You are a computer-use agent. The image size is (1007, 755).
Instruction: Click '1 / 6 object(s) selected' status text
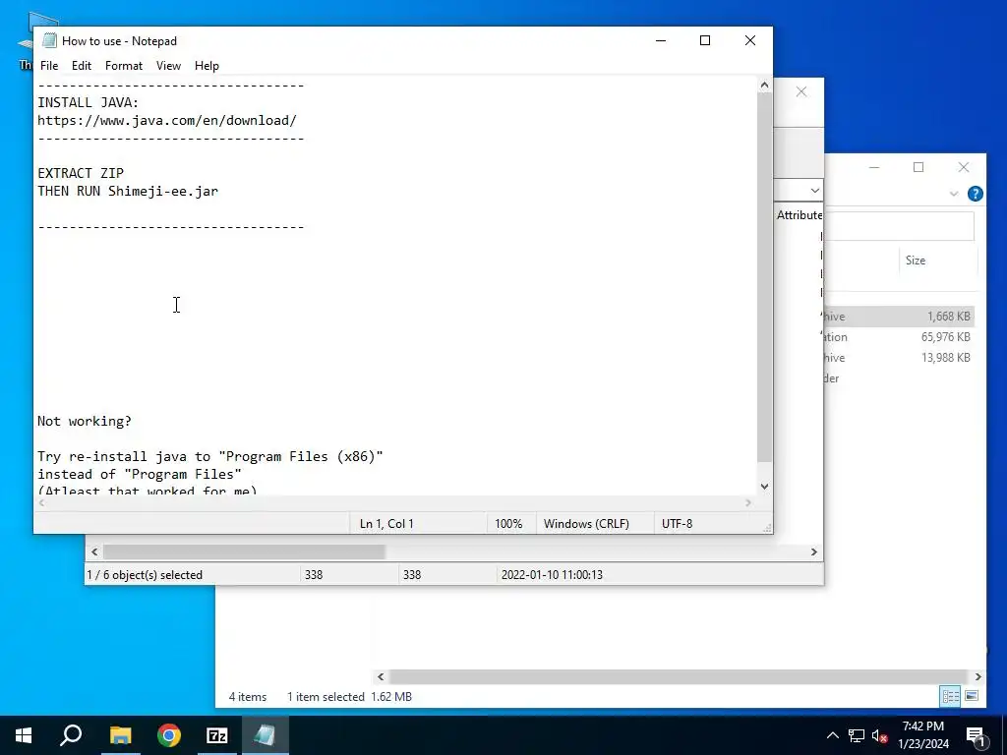click(x=145, y=574)
